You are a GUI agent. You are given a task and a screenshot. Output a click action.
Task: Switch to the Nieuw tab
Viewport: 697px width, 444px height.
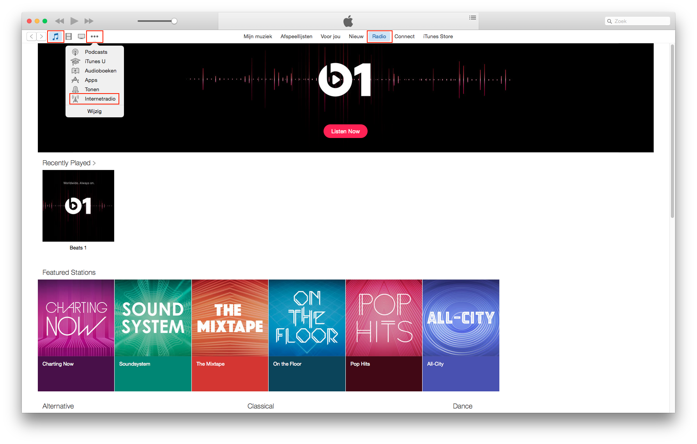pyautogui.click(x=356, y=36)
